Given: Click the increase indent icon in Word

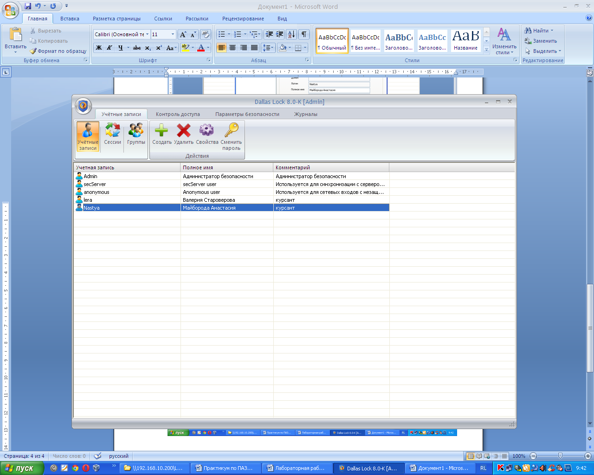Looking at the screenshot, I should [280, 34].
